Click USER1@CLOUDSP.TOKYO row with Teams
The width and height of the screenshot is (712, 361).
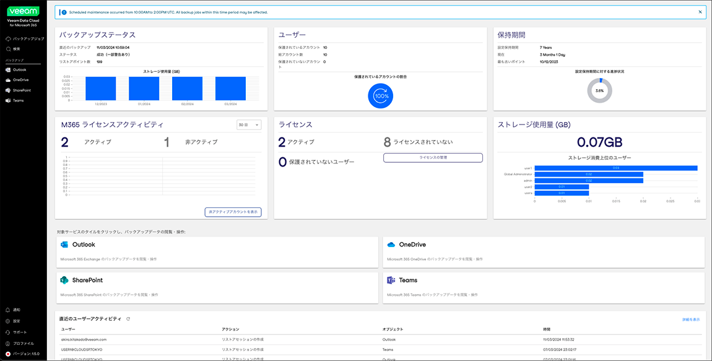click(x=381, y=350)
